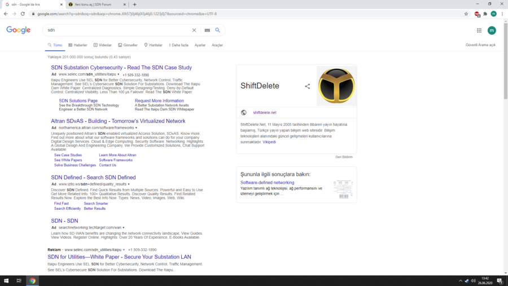The image size is (508, 286).
Task: Open the Vikipedi source link
Action: pyautogui.click(x=269, y=142)
